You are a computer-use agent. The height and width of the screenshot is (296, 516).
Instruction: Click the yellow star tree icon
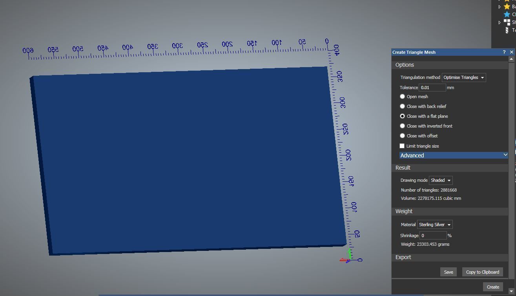pos(507,6)
